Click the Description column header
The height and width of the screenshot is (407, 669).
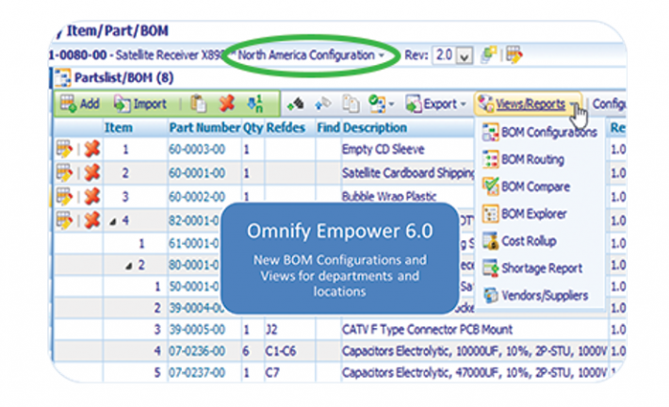(x=375, y=127)
